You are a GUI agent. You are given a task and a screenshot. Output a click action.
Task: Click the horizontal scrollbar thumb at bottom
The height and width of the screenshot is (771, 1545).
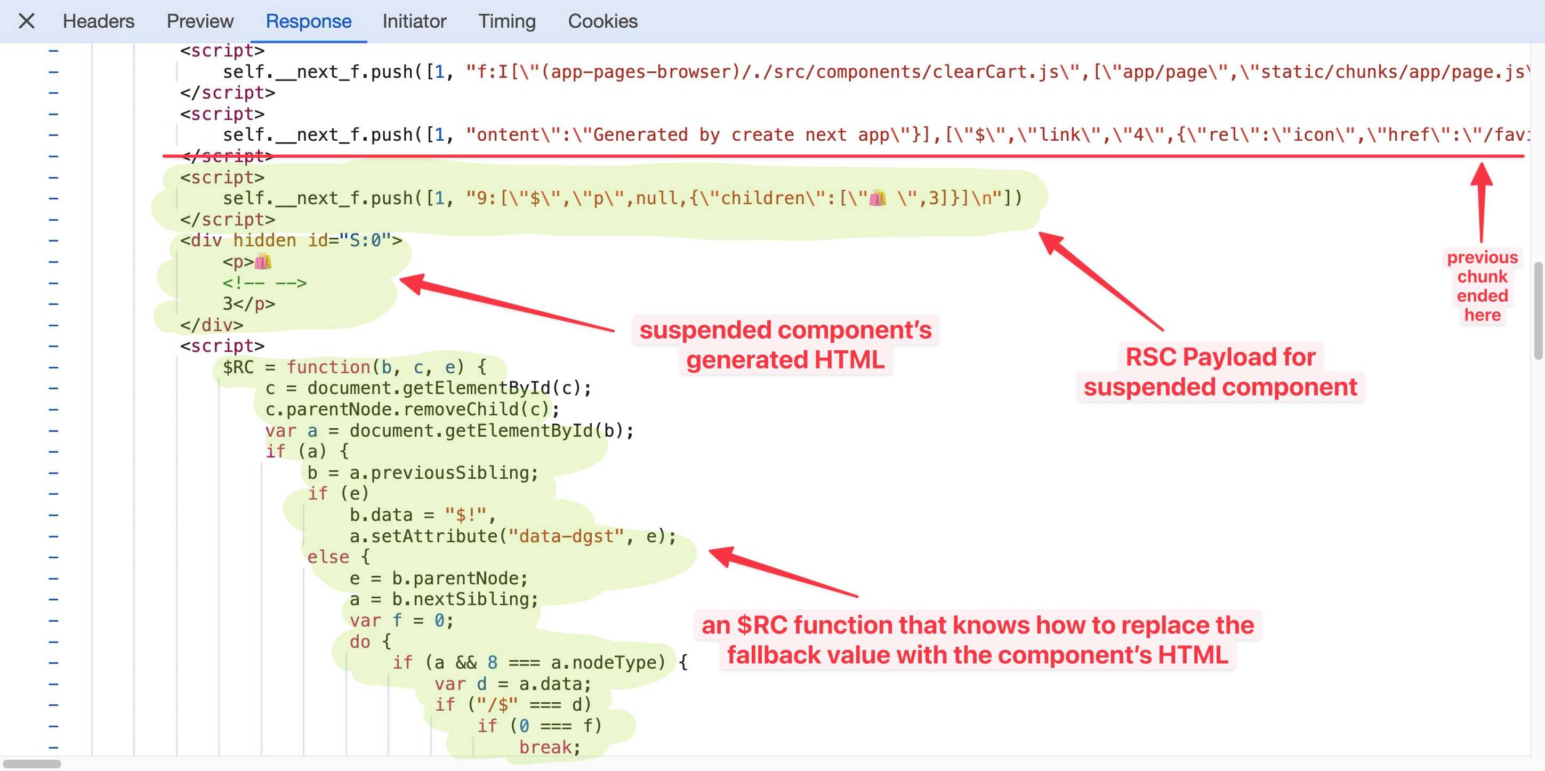(x=31, y=764)
